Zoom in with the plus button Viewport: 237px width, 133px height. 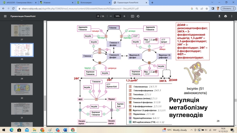(x=124, y=16)
